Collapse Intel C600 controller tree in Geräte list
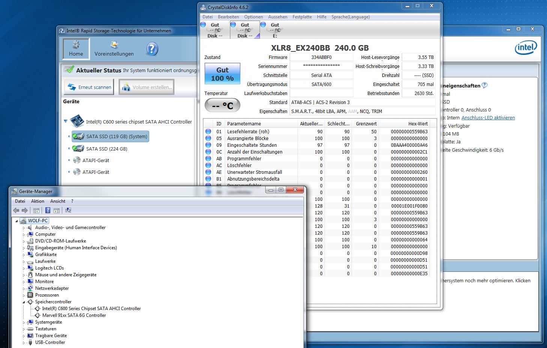 (66, 121)
